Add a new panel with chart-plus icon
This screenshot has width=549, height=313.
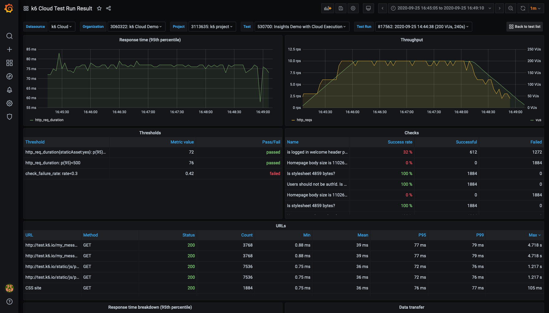[x=328, y=8]
